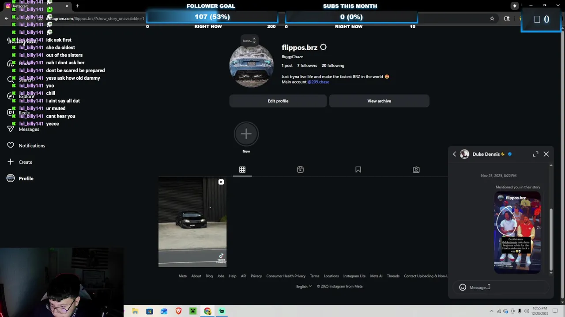Open emoji picker in message box
The image size is (565, 317).
click(x=463, y=288)
